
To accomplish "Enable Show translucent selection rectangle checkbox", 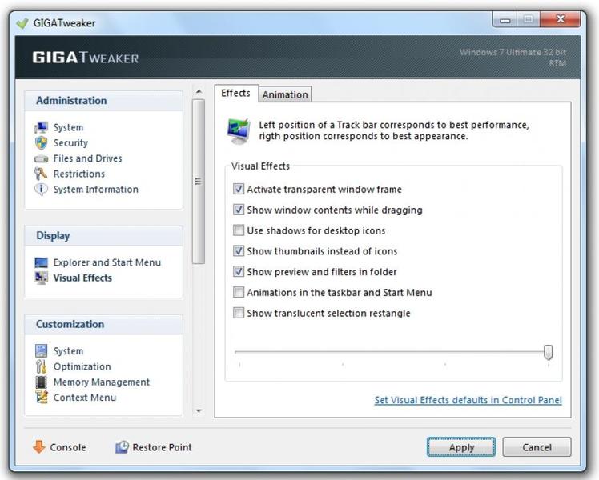I will tap(239, 313).
